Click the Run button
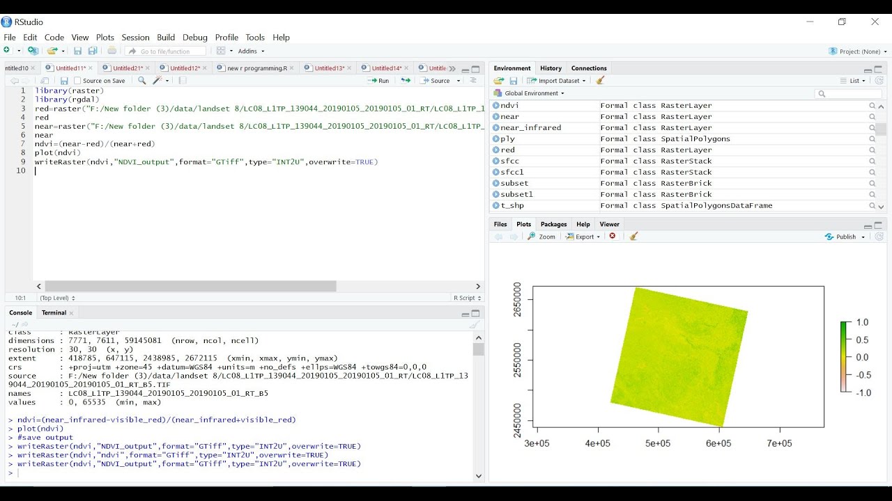This screenshot has width=892, height=501. coord(379,81)
